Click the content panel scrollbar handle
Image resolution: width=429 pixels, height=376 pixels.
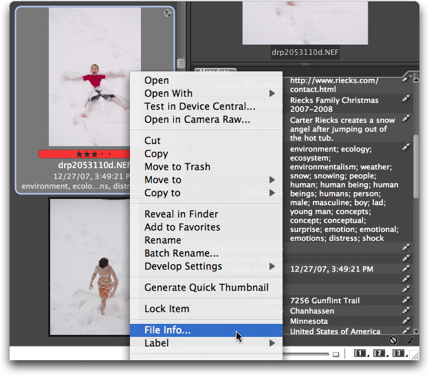click(181, 64)
